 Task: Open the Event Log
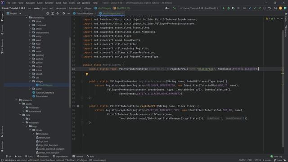tap(276, 157)
